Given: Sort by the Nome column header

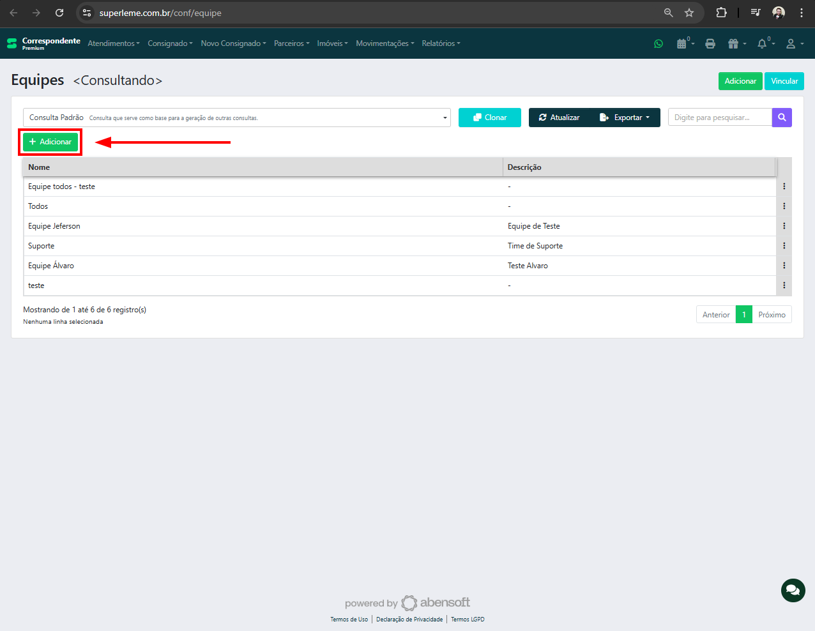Looking at the screenshot, I should click(x=39, y=167).
